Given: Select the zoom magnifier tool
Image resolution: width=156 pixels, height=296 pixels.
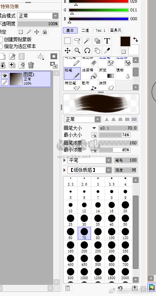Looking at the screenshot, I should [77, 50].
